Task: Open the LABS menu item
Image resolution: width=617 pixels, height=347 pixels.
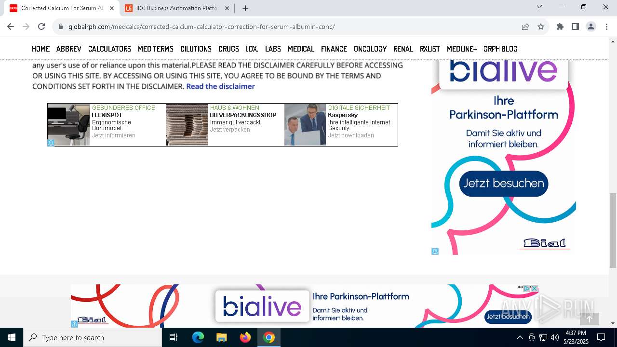Action: coord(273,49)
